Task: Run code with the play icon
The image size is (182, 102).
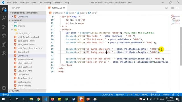Action: coord(167,8)
